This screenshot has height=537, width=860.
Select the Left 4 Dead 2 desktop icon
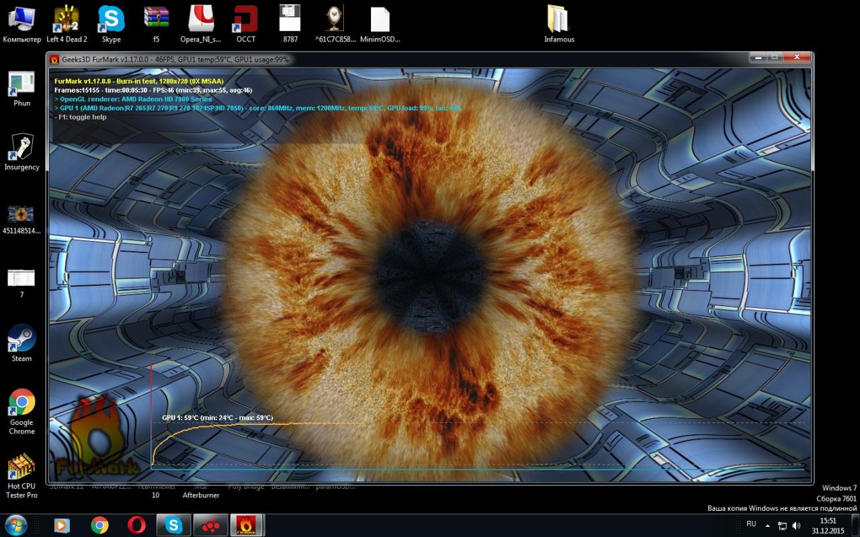67,20
